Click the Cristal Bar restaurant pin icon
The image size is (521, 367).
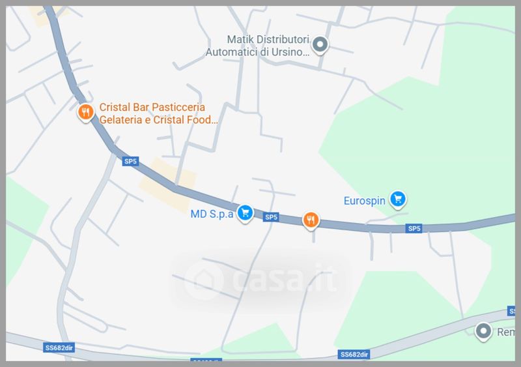tap(86, 113)
